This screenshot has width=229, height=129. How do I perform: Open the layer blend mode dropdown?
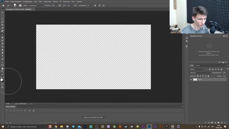coord(201,73)
